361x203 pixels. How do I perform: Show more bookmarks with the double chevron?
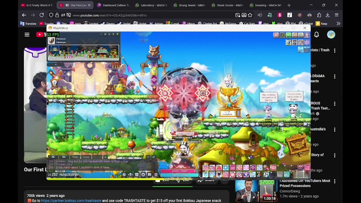338,24
